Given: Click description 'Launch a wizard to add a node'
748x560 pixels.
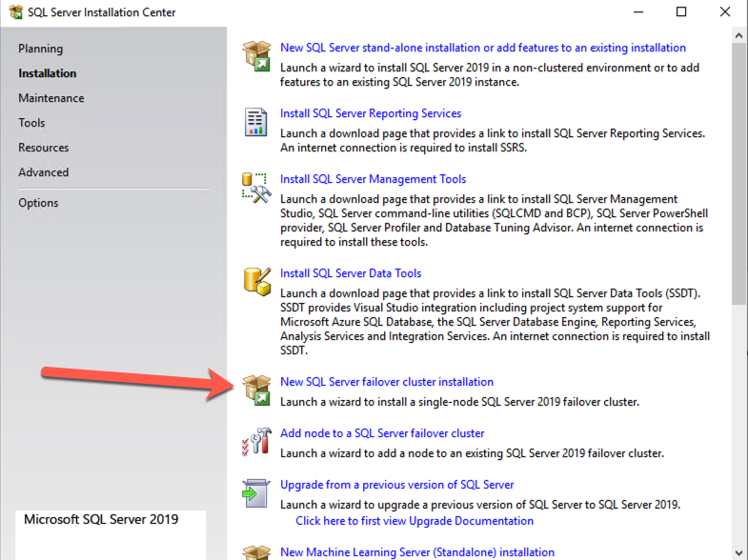Looking at the screenshot, I should click(472, 453).
